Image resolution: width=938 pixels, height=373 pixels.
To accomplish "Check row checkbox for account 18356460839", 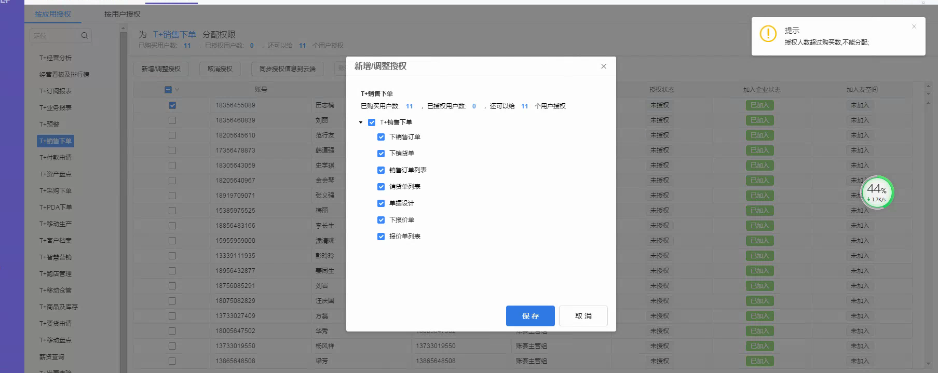I will 172,120.
